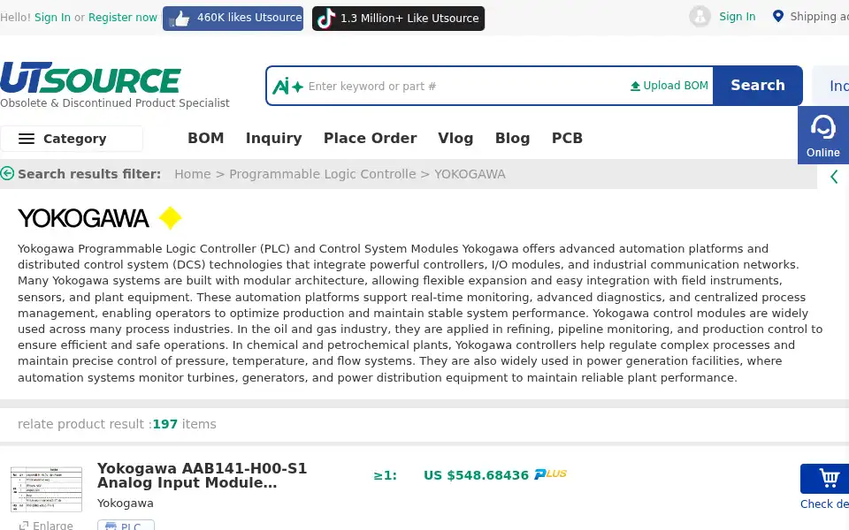The width and height of the screenshot is (849, 530).
Task: Open the PCB menu item
Action: 567,139
